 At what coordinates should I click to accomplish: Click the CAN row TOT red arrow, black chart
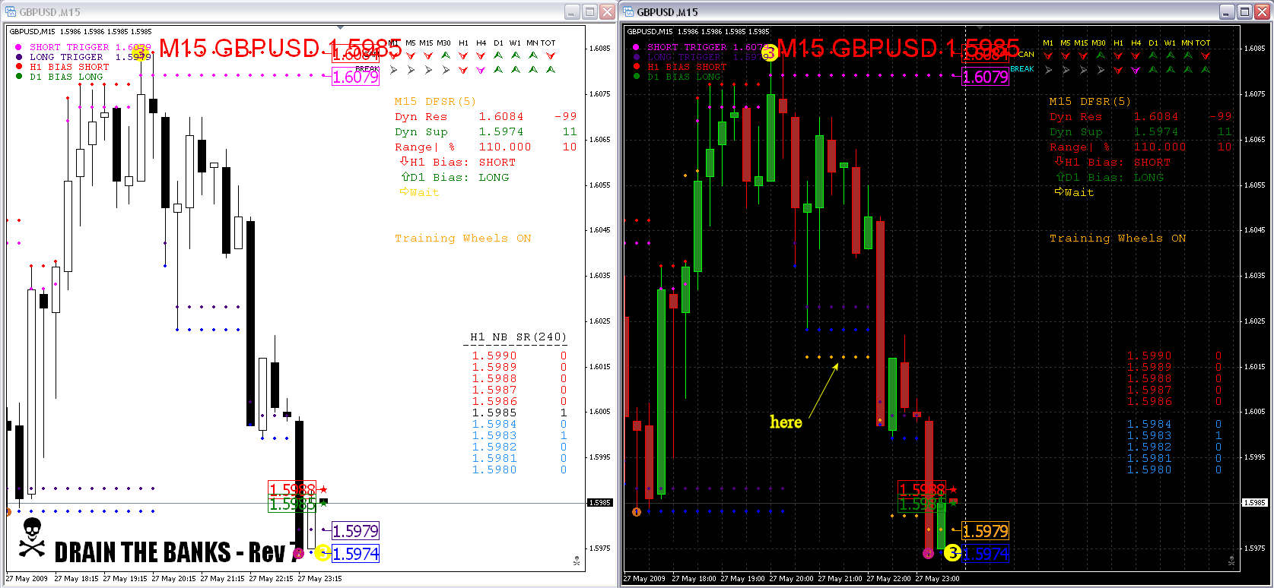[x=1205, y=55]
